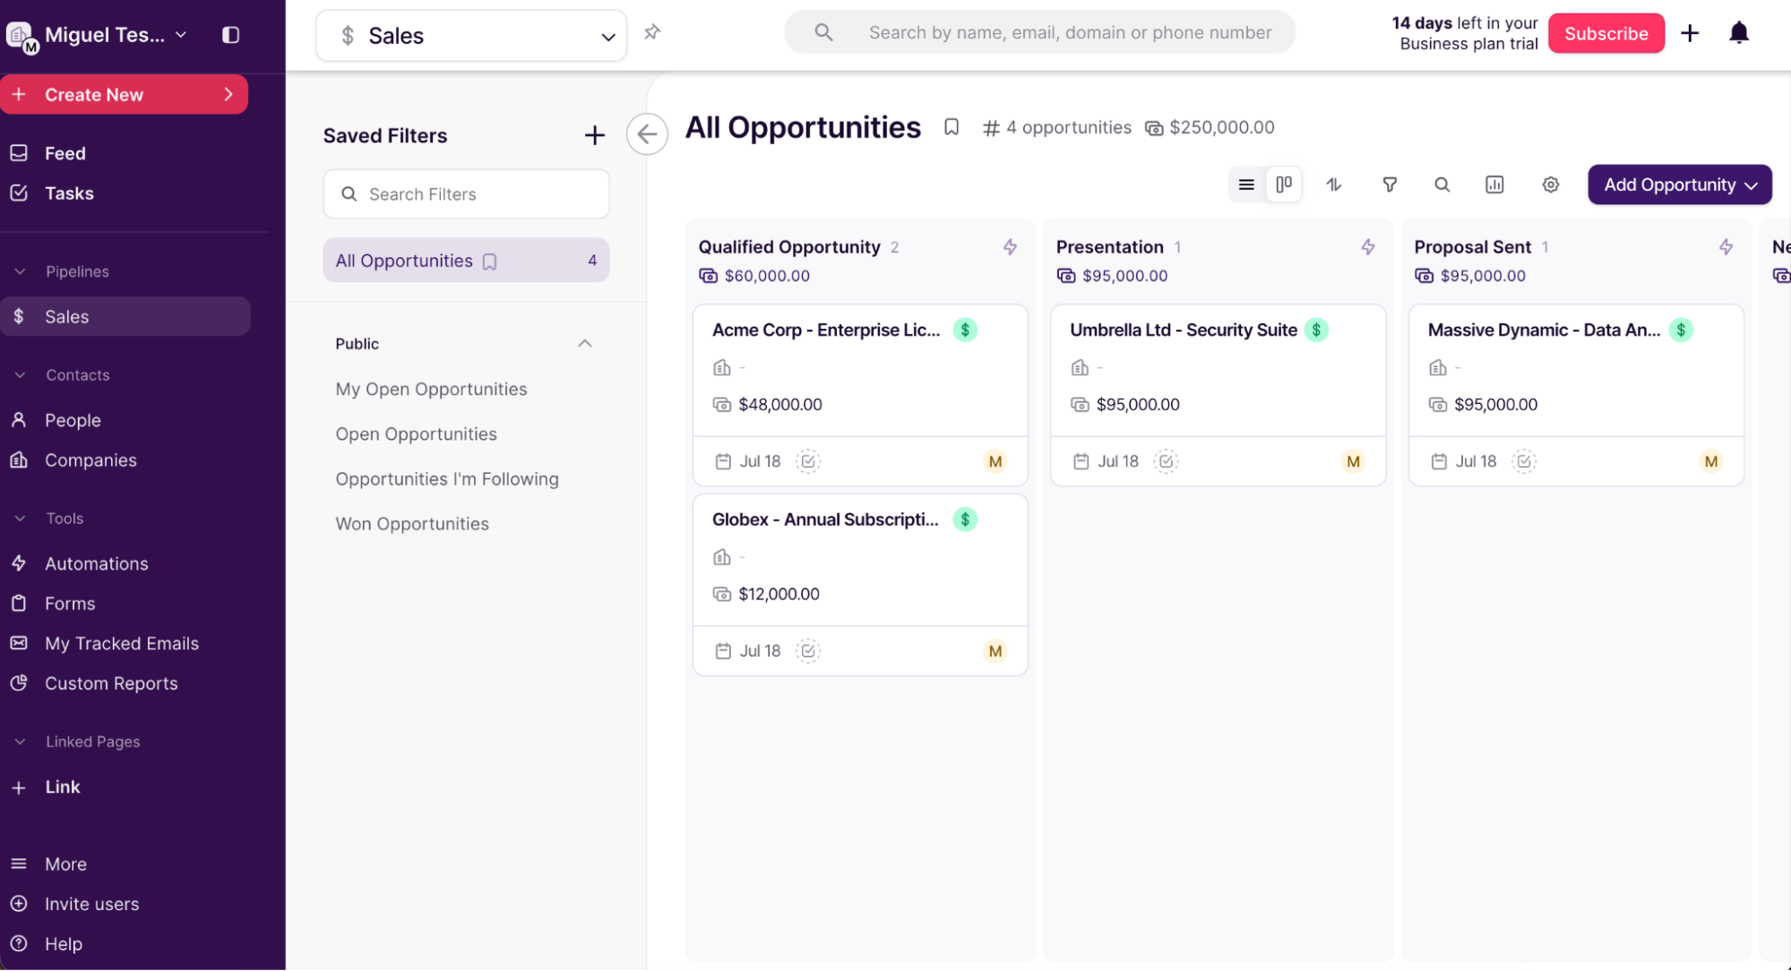Click the Umbrella Ltd dollar status badge
The image size is (1791, 971).
(1316, 330)
